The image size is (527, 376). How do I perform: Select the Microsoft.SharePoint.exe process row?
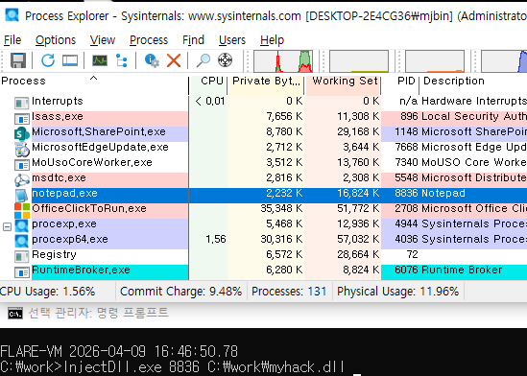click(x=263, y=134)
